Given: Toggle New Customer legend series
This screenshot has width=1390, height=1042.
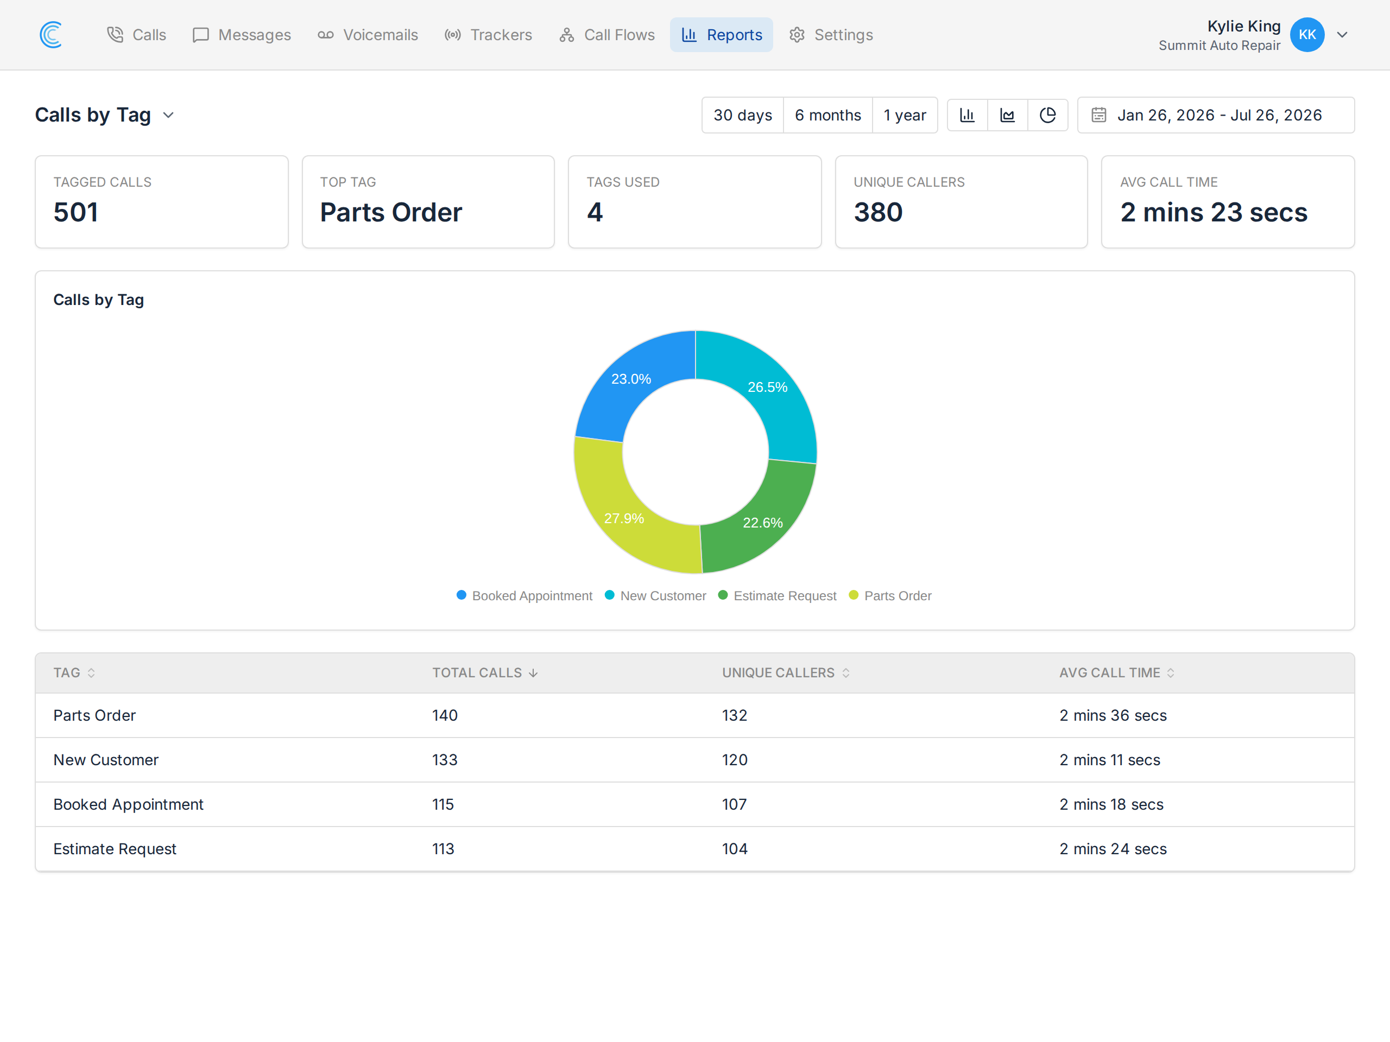Looking at the screenshot, I should coord(655,595).
